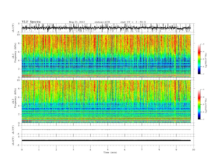Click the "6" tick on time axis
This screenshot has width=218, height=168.
[x=125, y=150]
